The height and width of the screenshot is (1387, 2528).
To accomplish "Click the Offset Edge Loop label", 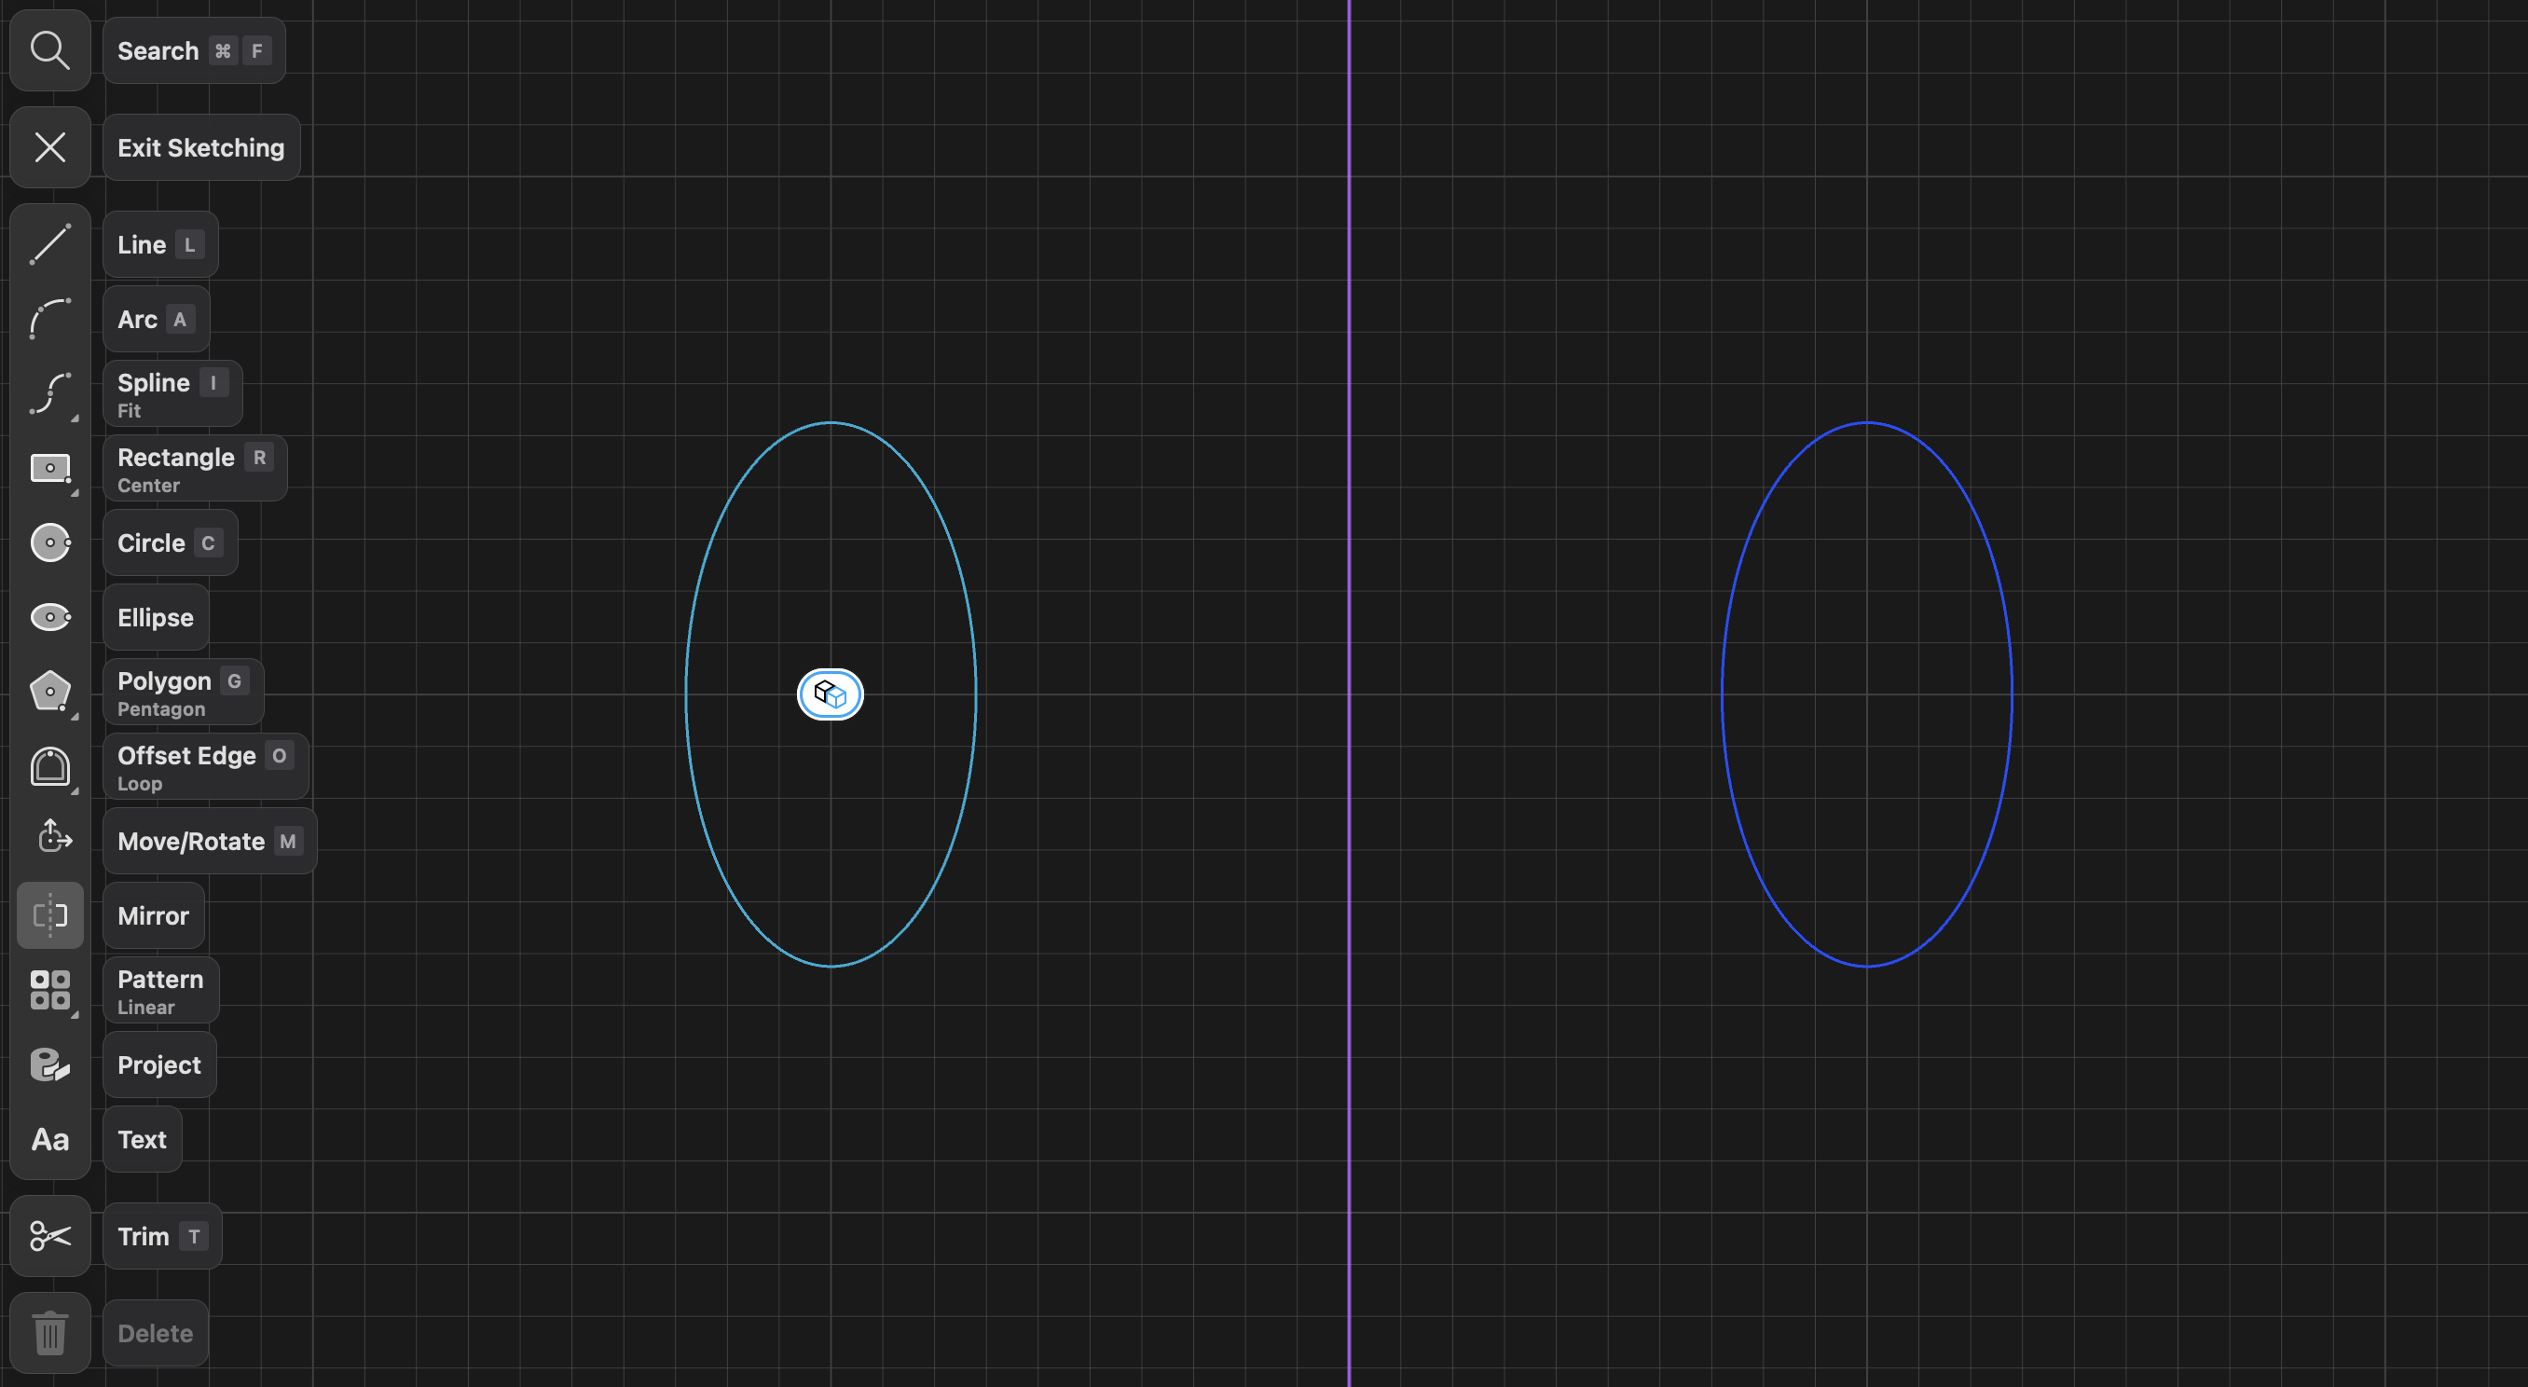I will (206, 766).
